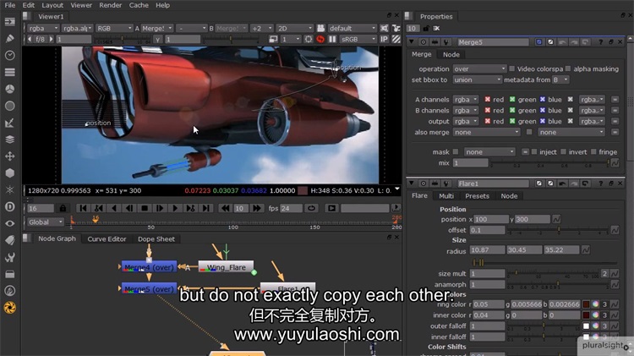Open the Global frame range dropdown
The height and width of the screenshot is (356, 634).
[46, 222]
